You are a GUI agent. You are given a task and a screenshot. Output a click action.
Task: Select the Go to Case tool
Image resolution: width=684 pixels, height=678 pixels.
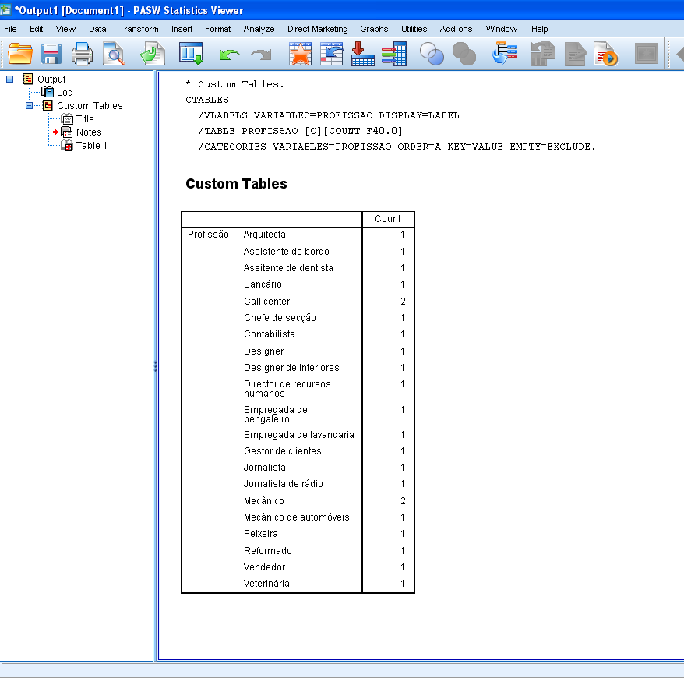coord(362,54)
